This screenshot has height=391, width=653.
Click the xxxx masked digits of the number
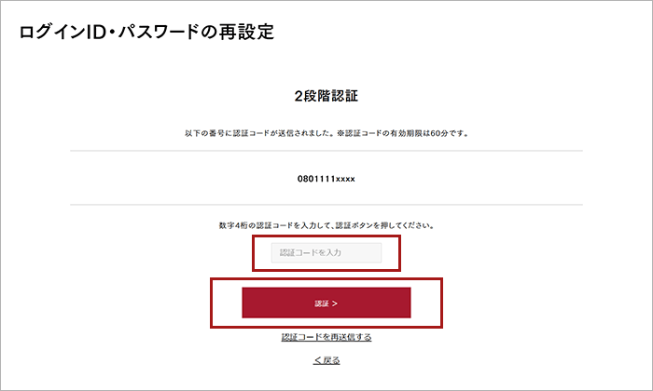(345, 179)
